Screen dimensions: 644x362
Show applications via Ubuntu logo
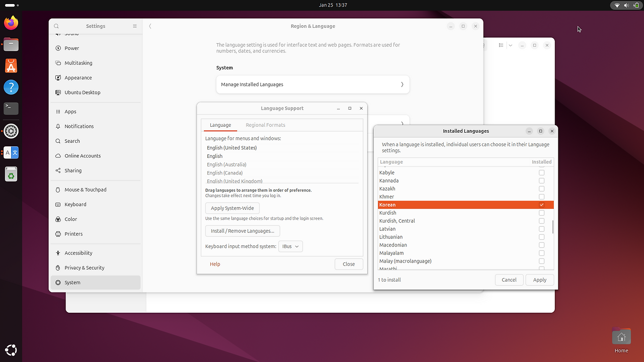pyautogui.click(x=11, y=350)
